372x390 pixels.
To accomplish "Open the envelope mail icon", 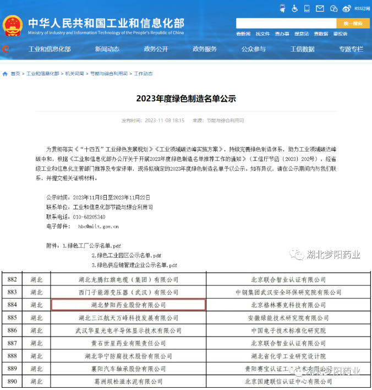I will click(321, 8).
